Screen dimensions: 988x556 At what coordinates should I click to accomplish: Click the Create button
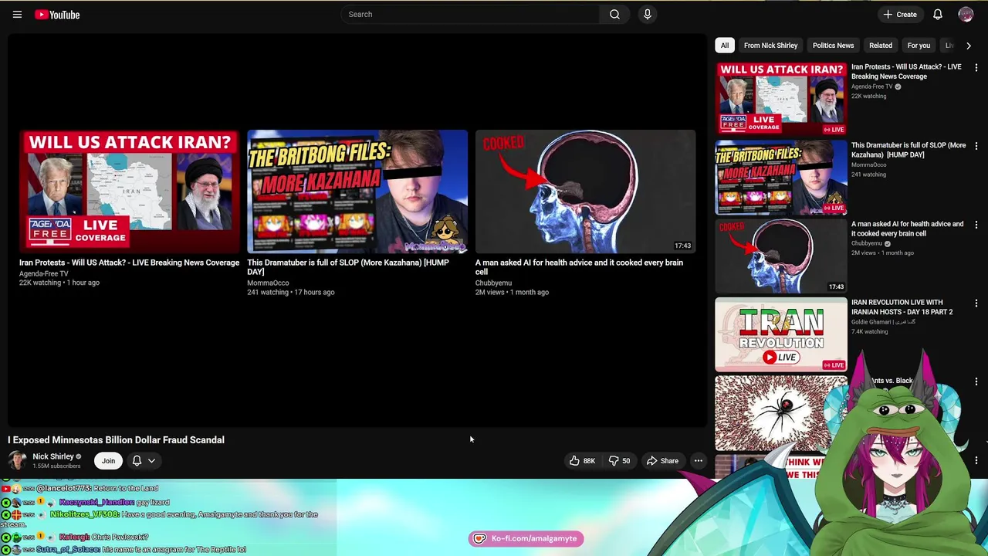click(900, 14)
